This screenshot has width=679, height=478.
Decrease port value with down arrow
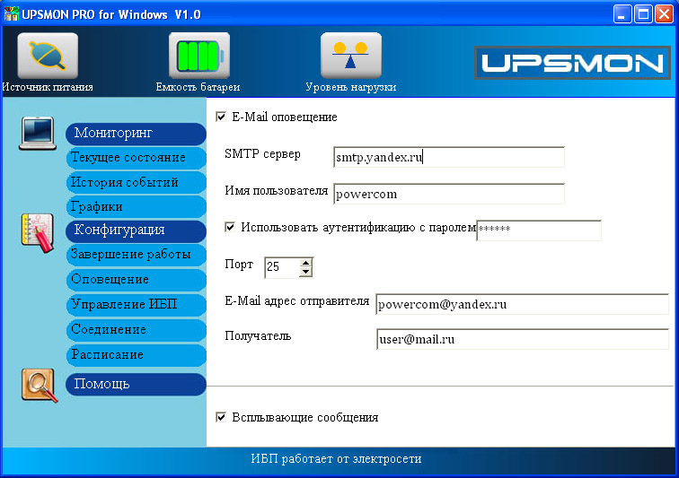click(305, 272)
